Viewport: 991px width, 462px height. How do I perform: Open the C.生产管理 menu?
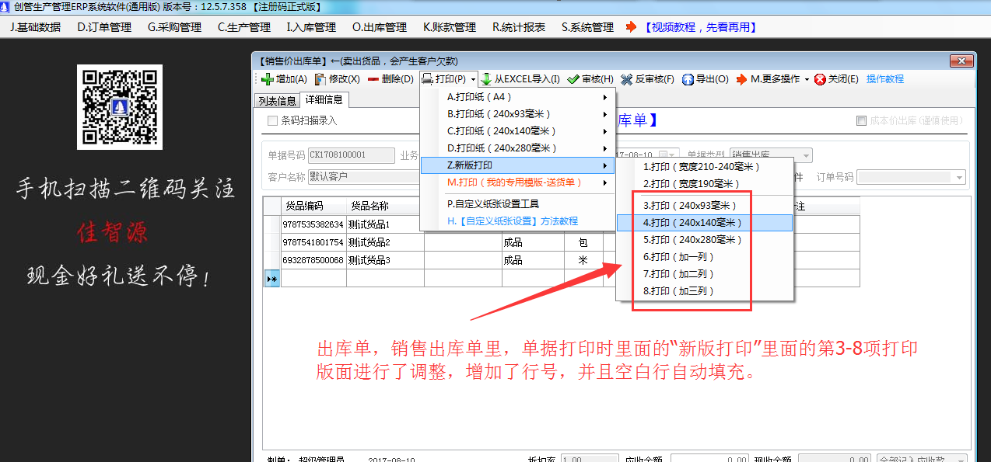pyautogui.click(x=243, y=27)
